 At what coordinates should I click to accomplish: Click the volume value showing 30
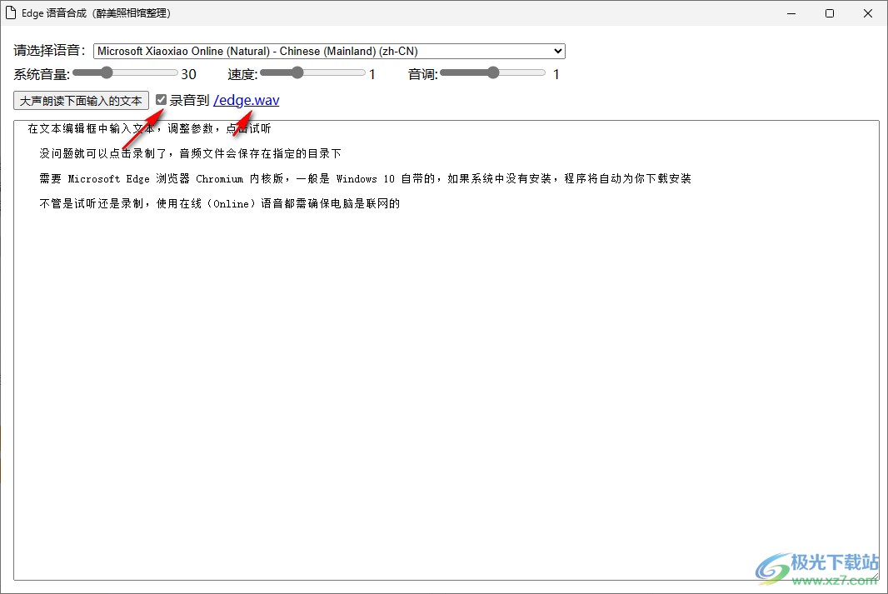188,74
